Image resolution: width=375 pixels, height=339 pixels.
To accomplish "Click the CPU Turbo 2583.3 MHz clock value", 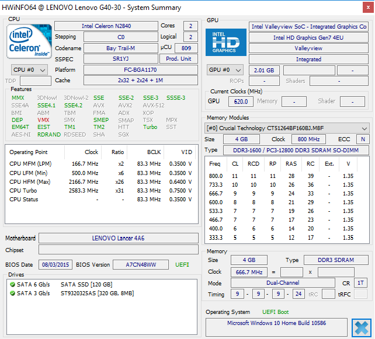I will point(84,191).
